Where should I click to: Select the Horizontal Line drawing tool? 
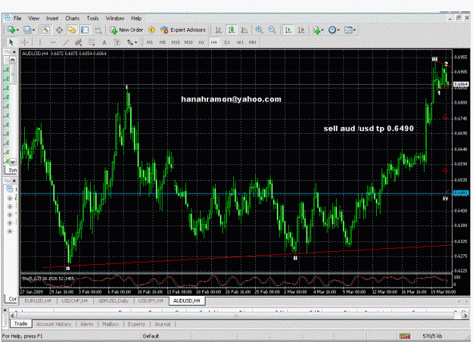pyautogui.click(x=53, y=42)
